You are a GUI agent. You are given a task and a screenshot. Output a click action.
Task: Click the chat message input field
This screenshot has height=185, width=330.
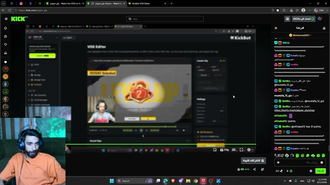(300, 162)
